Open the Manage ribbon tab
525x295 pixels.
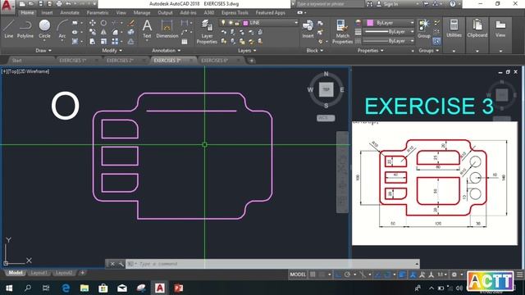point(142,13)
